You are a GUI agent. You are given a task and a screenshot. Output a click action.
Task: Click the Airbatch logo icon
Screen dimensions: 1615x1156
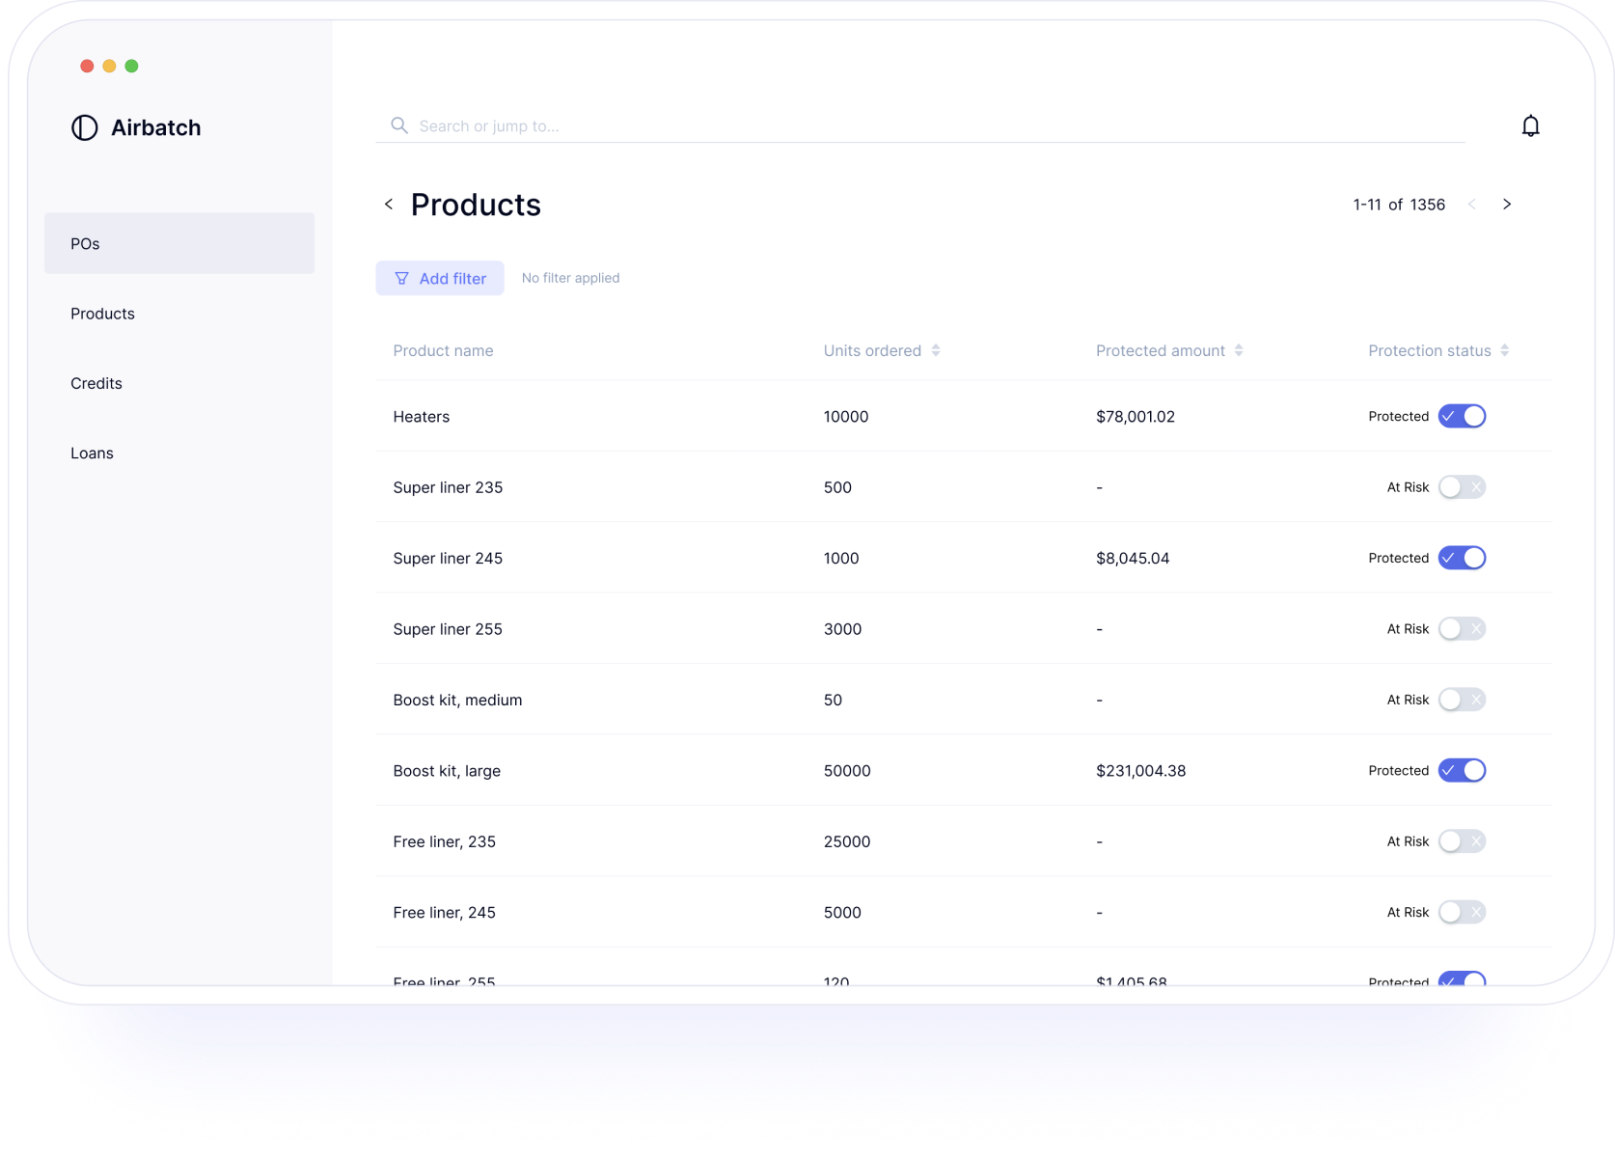click(x=84, y=127)
